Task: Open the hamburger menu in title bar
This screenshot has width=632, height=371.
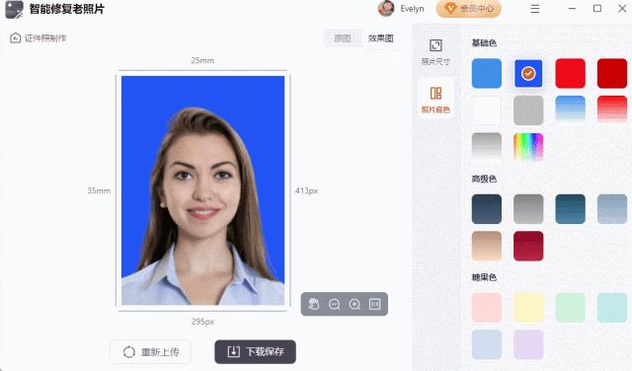Action: click(535, 9)
